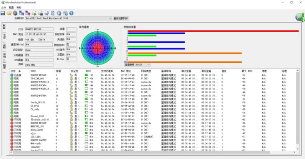
Task: Expand the Intel Dual Band adapter dropdown
Action: [x=69, y=18]
